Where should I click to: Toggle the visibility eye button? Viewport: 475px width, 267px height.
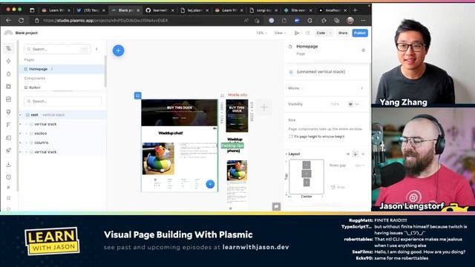pyautogui.click(x=350, y=104)
